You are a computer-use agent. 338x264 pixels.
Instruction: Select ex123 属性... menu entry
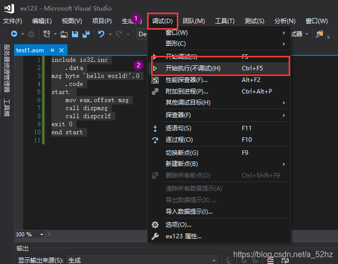[219, 236]
